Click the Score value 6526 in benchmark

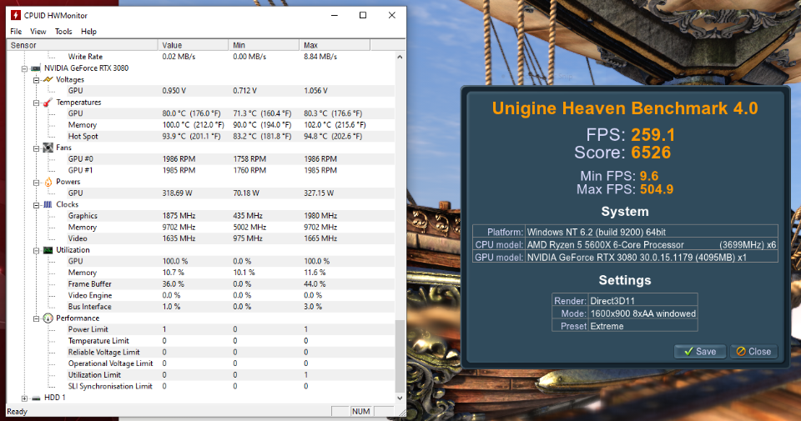[x=651, y=153]
